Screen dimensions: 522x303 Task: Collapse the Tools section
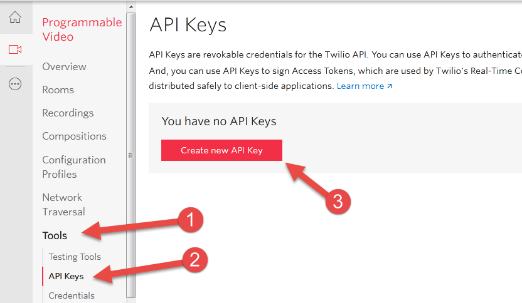[55, 235]
